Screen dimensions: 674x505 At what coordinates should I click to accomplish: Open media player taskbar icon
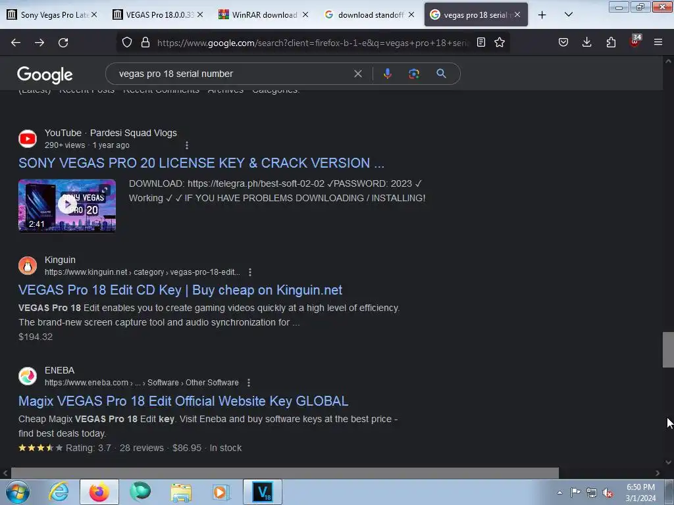click(x=221, y=492)
